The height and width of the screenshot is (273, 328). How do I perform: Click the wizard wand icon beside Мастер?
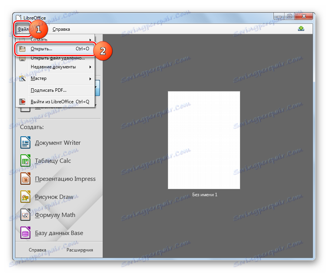(x=22, y=79)
